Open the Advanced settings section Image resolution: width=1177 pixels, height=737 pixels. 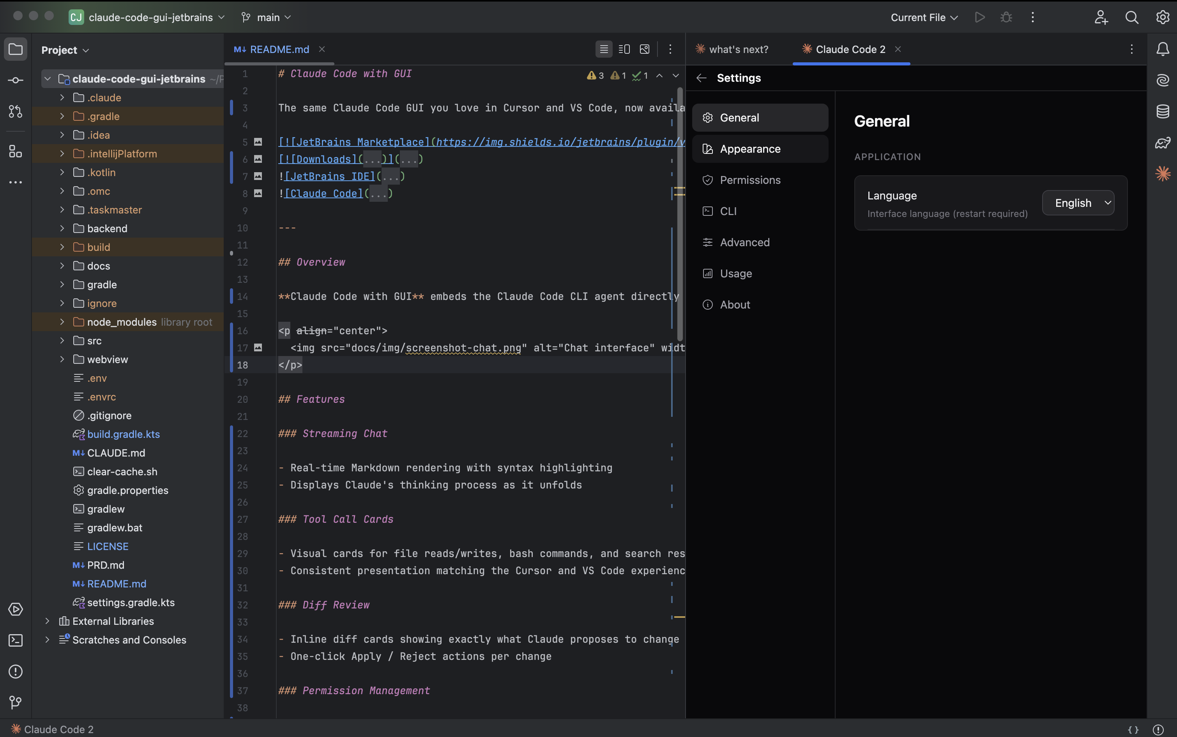tap(760, 242)
